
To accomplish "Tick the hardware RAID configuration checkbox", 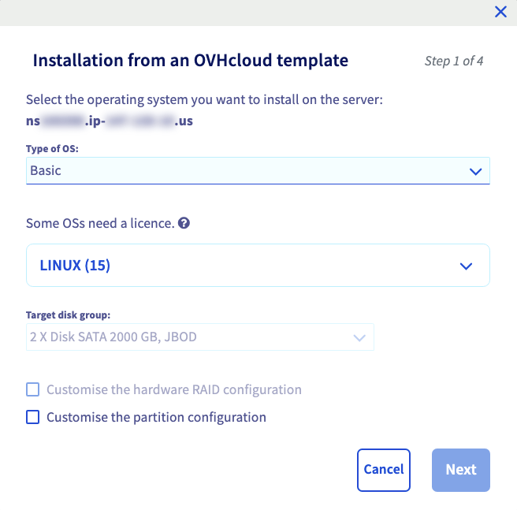I will point(32,389).
